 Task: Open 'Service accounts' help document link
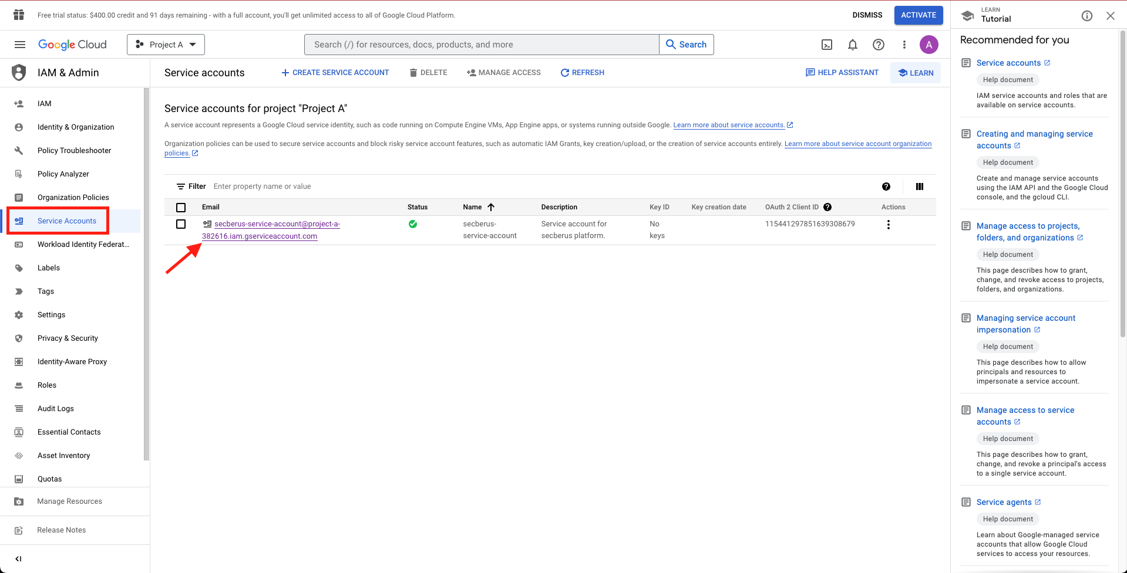(1008, 63)
